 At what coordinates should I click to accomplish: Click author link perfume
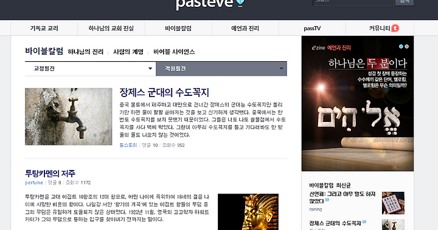pos(34,183)
